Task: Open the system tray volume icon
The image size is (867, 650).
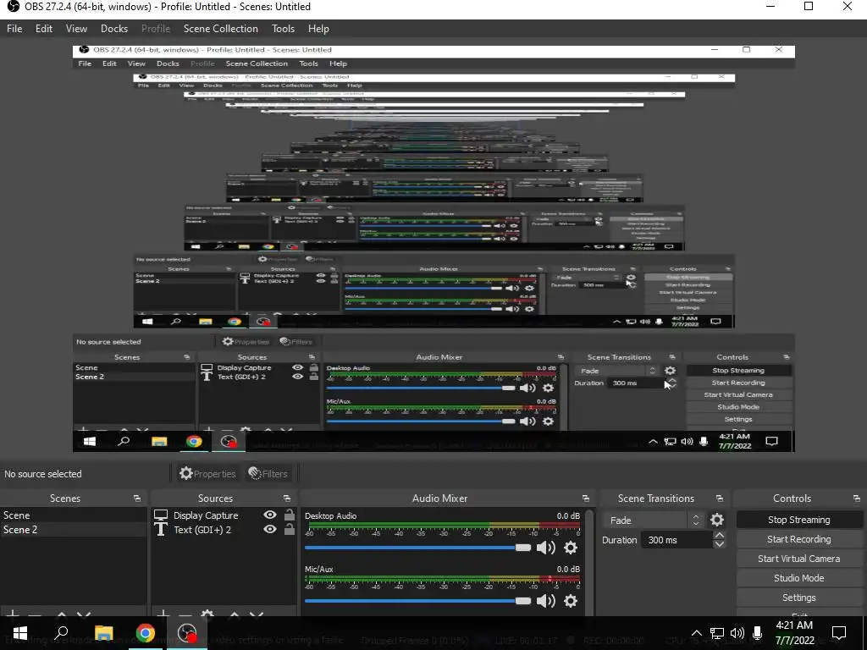Action: point(737,633)
